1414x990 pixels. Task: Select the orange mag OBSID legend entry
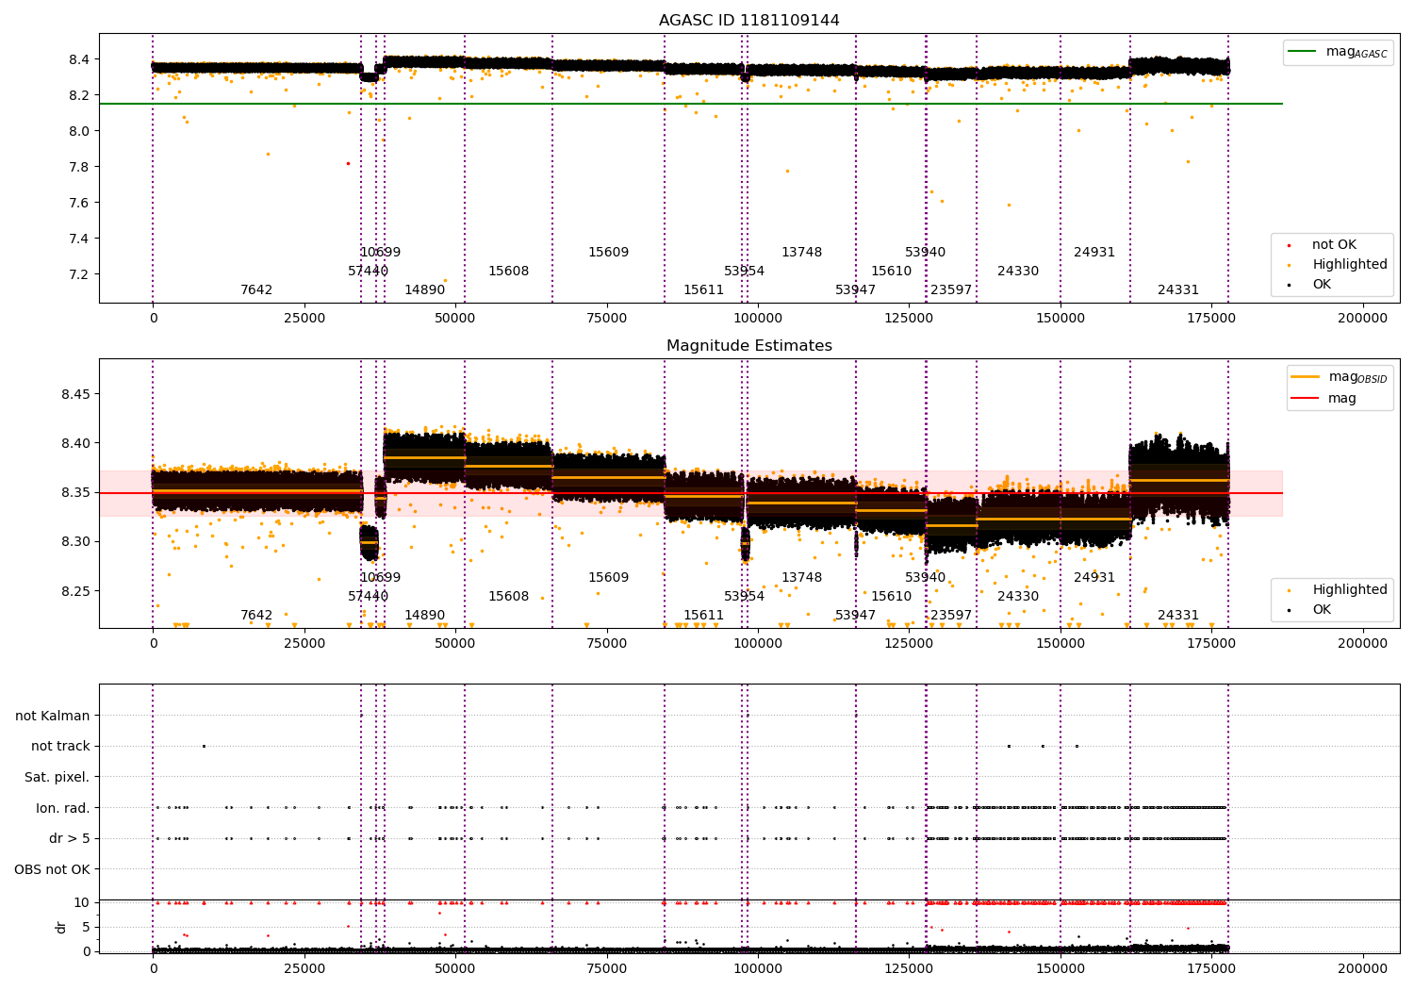pyautogui.click(x=1340, y=377)
